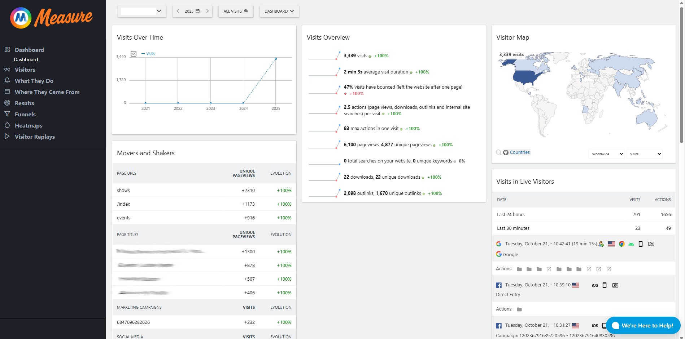The height and width of the screenshot is (339, 685).
Task: Open the empty segment selector dropdown top left
Action: (x=142, y=11)
